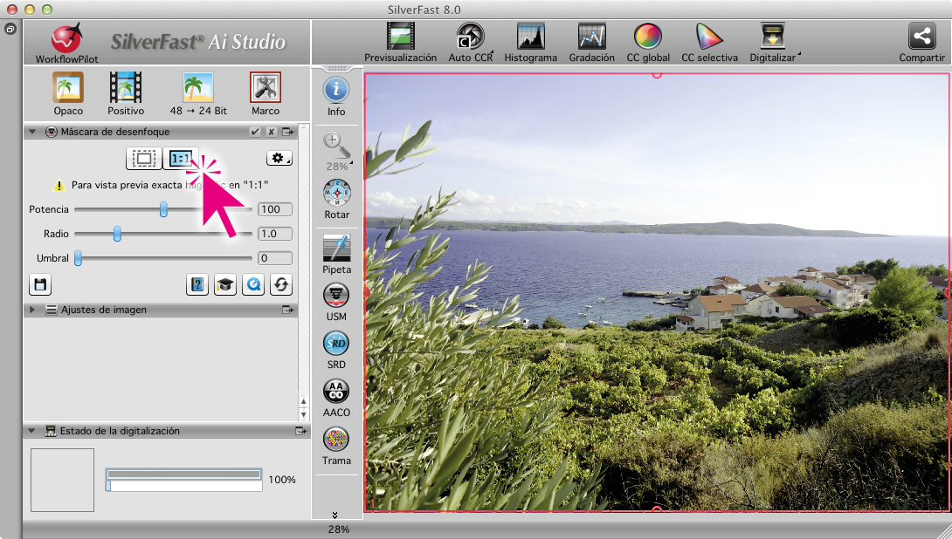Click the Auto CCR tool
952x539 pixels.
(x=470, y=42)
